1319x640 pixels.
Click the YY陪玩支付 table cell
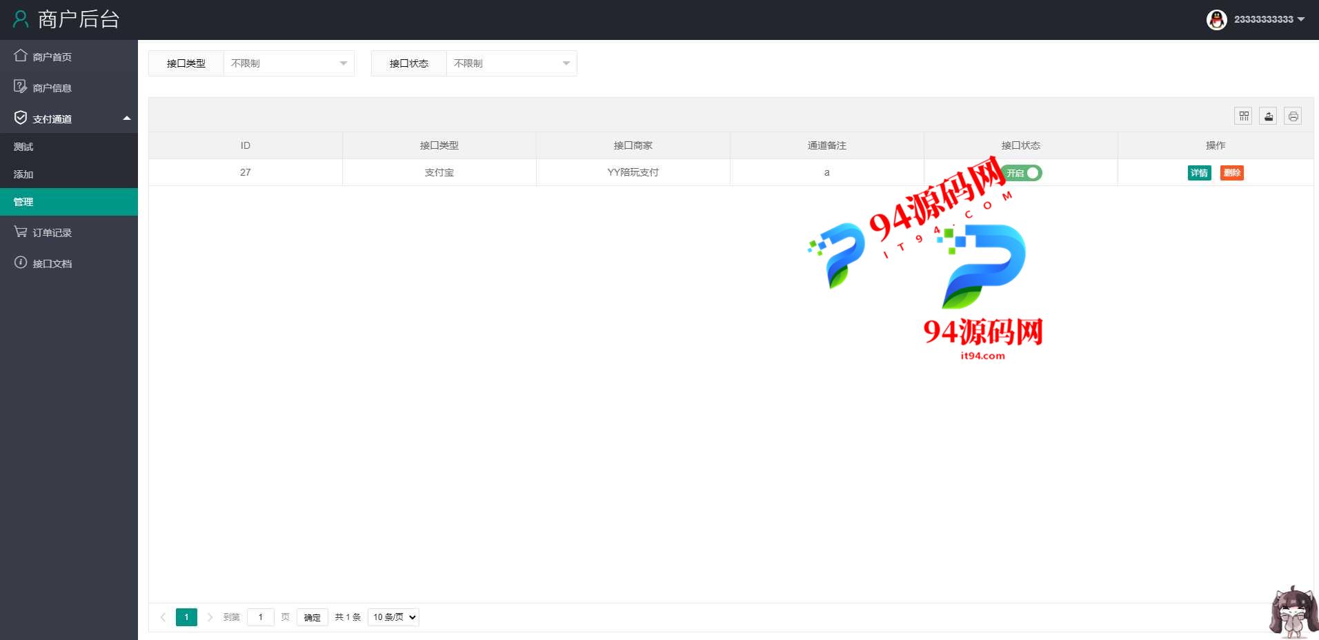click(x=633, y=172)
